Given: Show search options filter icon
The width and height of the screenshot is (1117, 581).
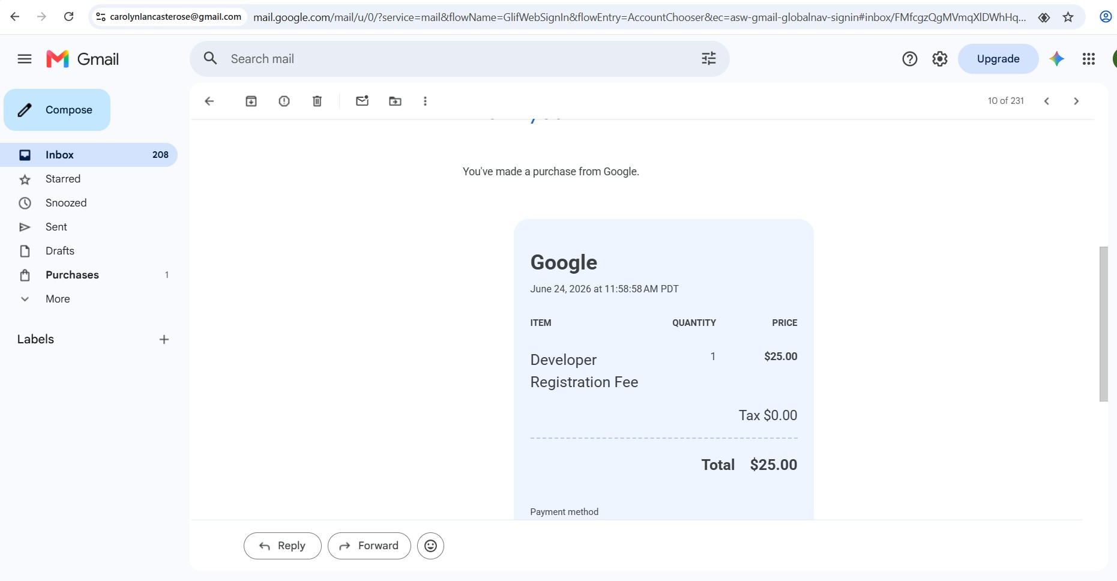Looking at the screenshot, I should click(x=709, y=58).
